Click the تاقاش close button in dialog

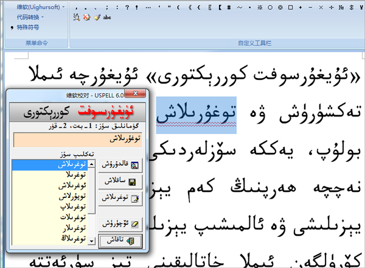[120, 241]
